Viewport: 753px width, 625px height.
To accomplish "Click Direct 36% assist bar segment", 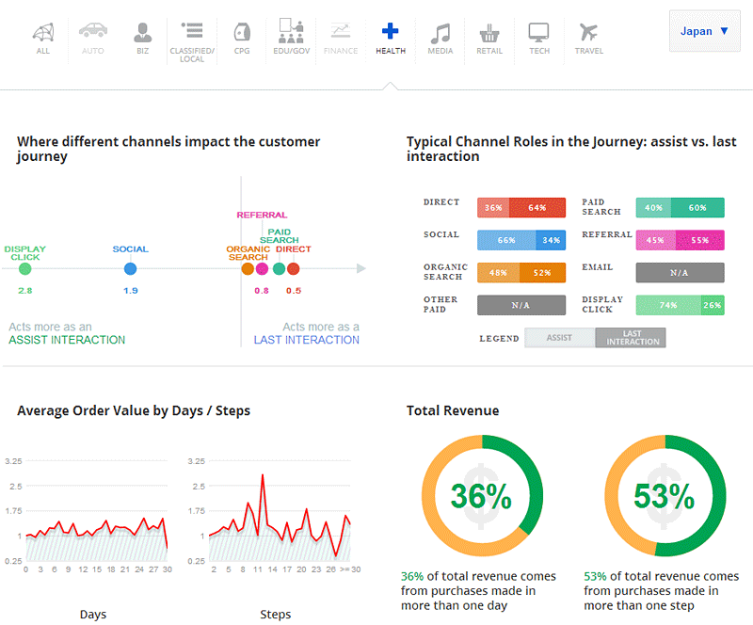I will pyautogui.click(x=493, y=207).
